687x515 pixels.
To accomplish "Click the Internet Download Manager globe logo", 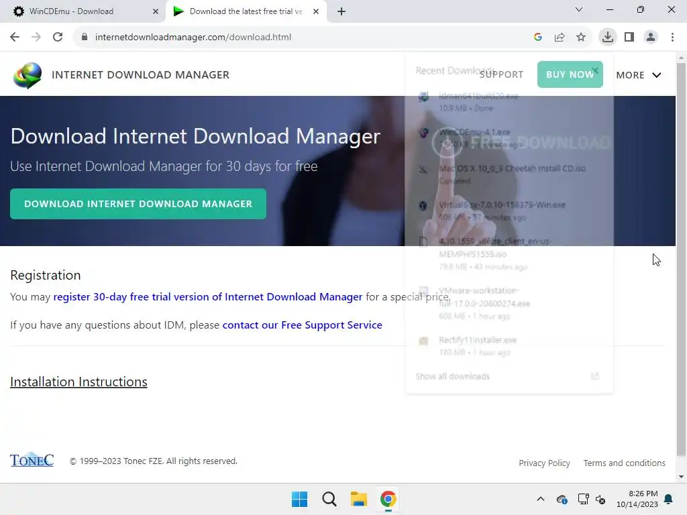I will (28, 75).
